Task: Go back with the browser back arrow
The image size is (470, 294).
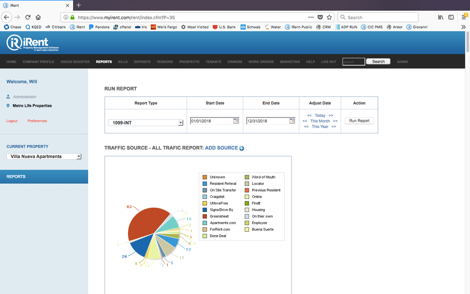Action: click(x=7, y=17)
